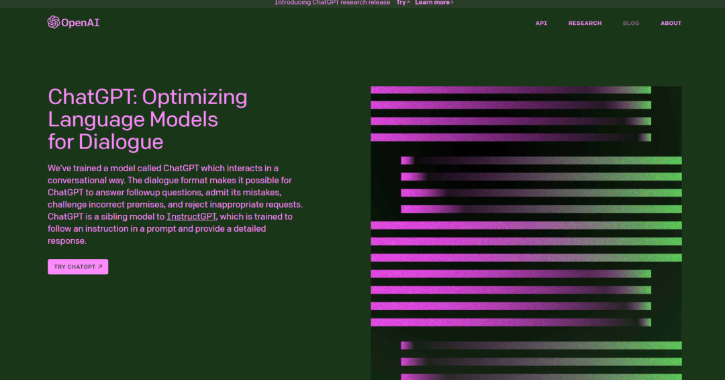Screen dimensions: 725x380
Task: Click "Introducing ChatGPT research release" banner text
Action: pyautogui.click(x=332, y=3)
